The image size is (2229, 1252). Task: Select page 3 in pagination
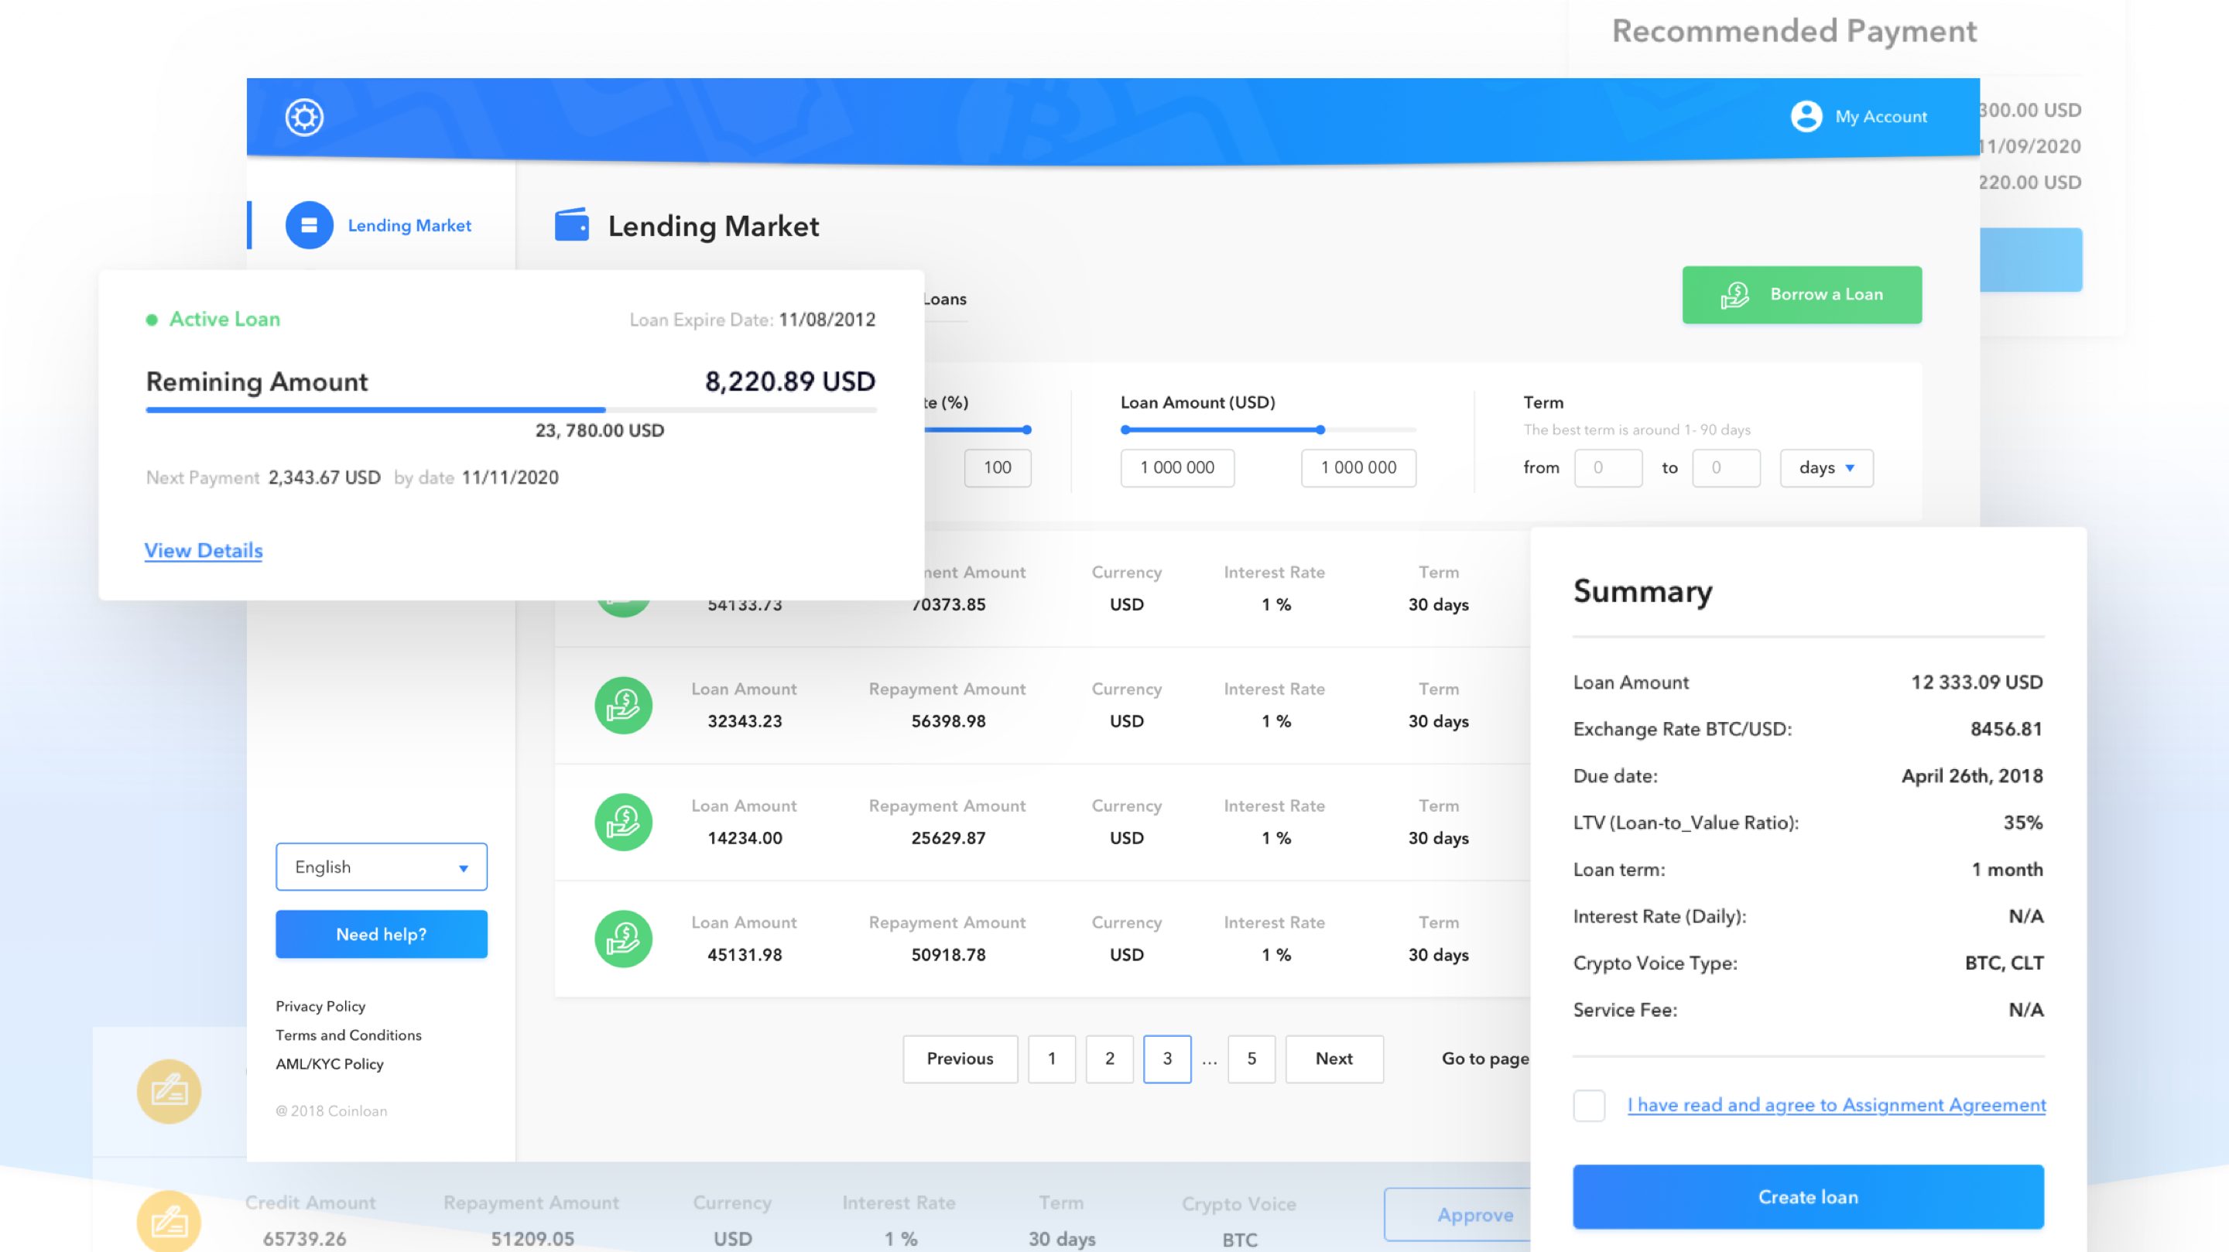(1166, 1059)
